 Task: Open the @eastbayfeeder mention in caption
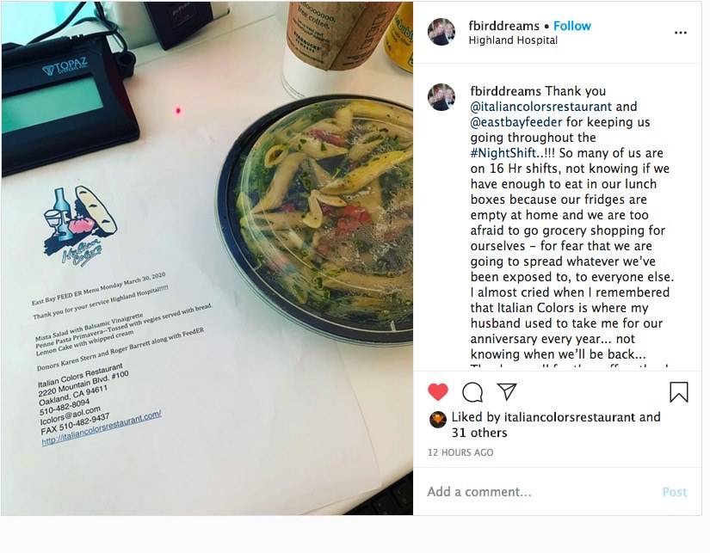516,122
